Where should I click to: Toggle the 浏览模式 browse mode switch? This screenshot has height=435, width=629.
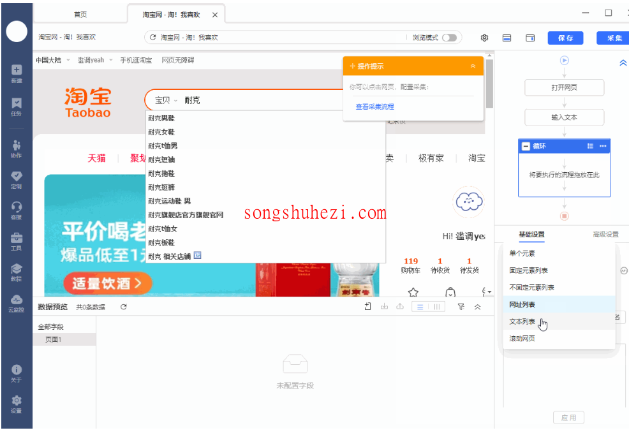[449, 38]
